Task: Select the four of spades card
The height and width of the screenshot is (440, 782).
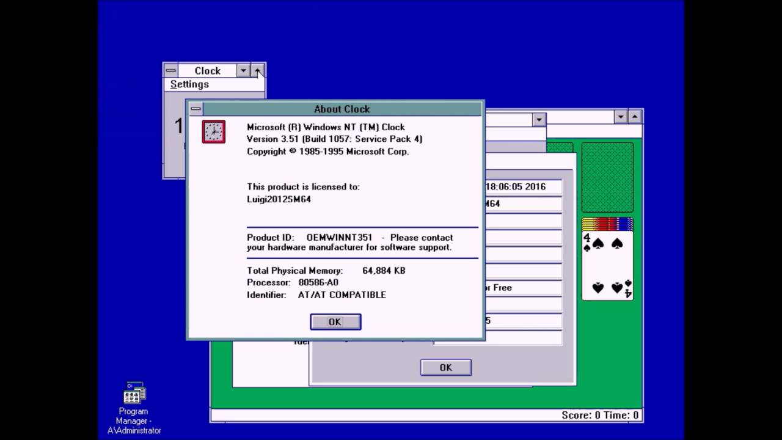Action: [x=607, y=266]
